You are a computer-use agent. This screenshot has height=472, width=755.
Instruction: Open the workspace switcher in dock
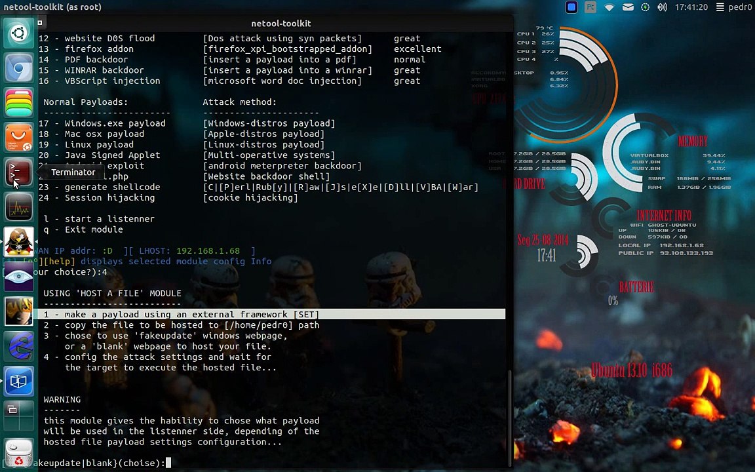point(19,416)
